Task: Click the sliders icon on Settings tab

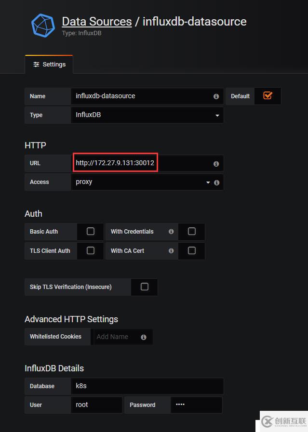Action: coord(36,65)
